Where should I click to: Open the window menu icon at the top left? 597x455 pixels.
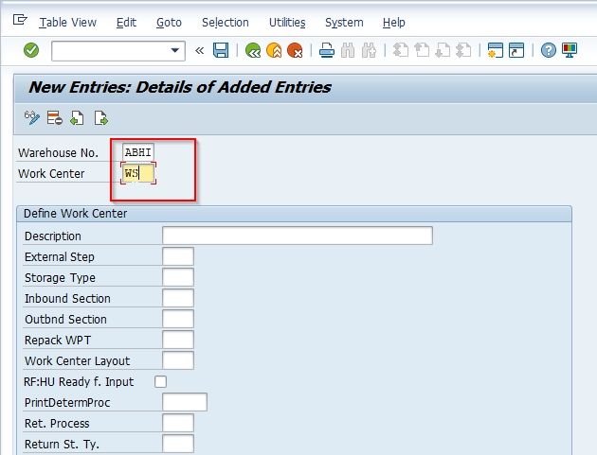[x=20, y=20]
